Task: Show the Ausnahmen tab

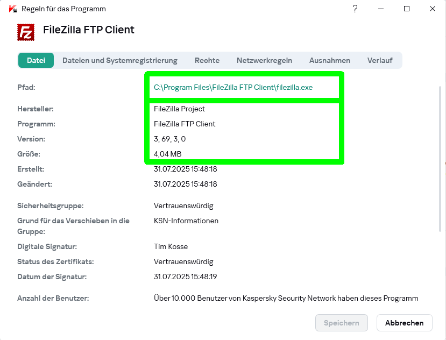Action: point(330,60)
